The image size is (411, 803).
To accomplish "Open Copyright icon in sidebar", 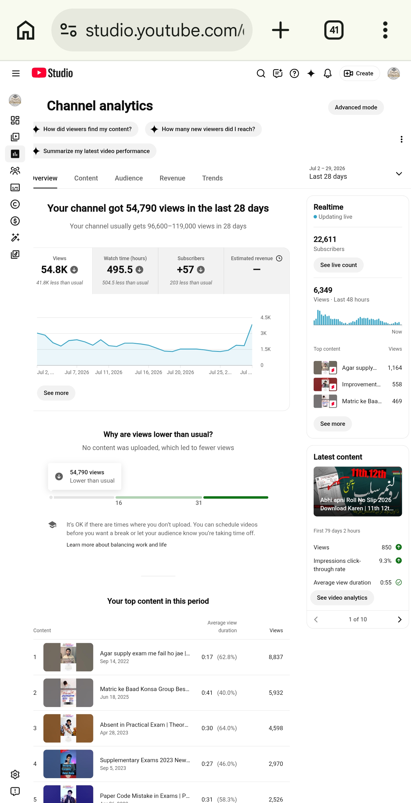I will click(15, 204).
